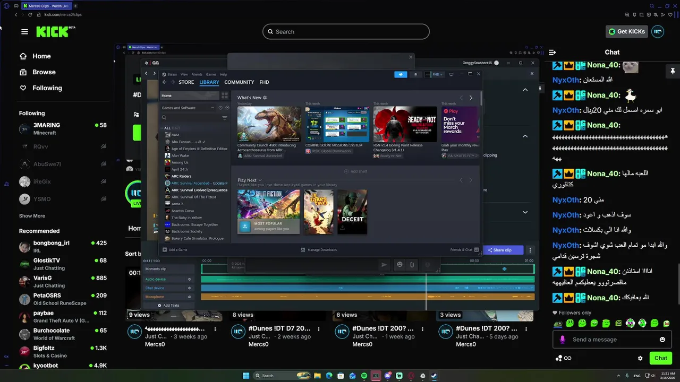Screen dimensions: 680x382
Task: Click the pinned message pin icon in chat
Action: 672,71
